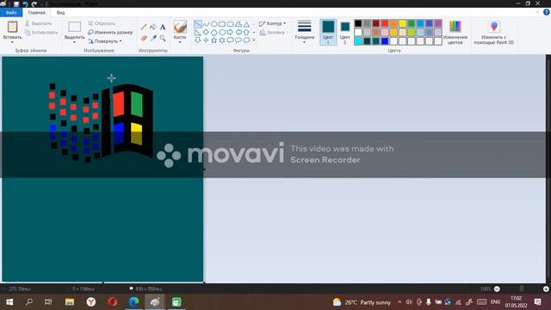The width and height of the screenshot is (551, 310).
Task: Activate Color 2 (Цвет 2) selector
Action: tap(344, 33)
